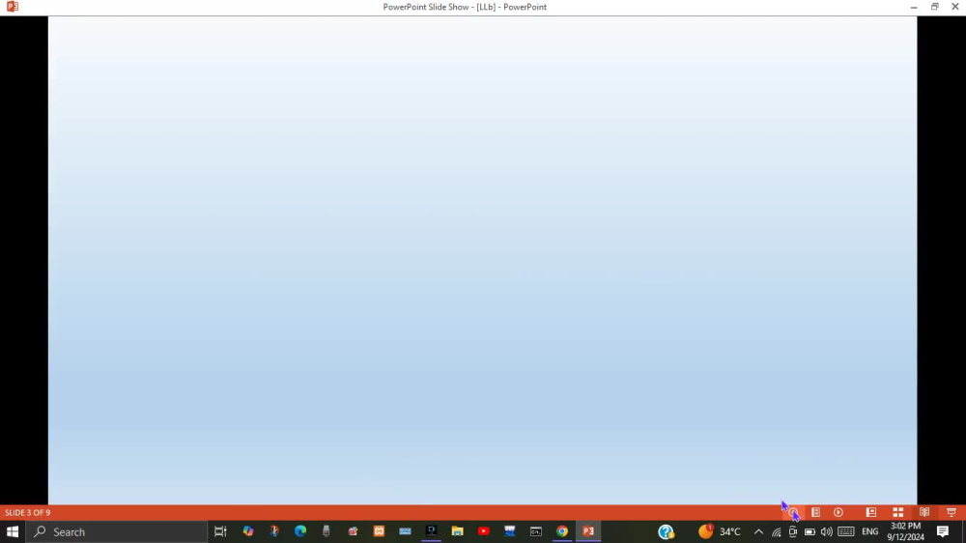966x543 pixels.
Task: Start Slide Show from status bar icon
Action: (x=952, y=512)
